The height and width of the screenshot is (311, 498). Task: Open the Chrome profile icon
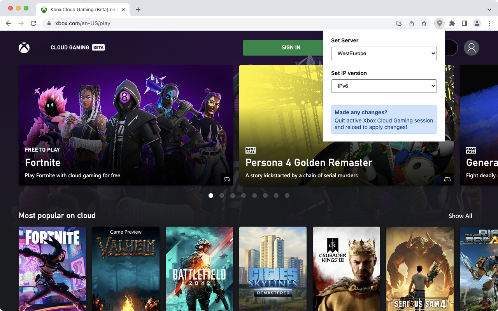tap(477, 23)
